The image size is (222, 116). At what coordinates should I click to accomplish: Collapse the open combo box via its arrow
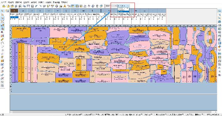point(128,6)
